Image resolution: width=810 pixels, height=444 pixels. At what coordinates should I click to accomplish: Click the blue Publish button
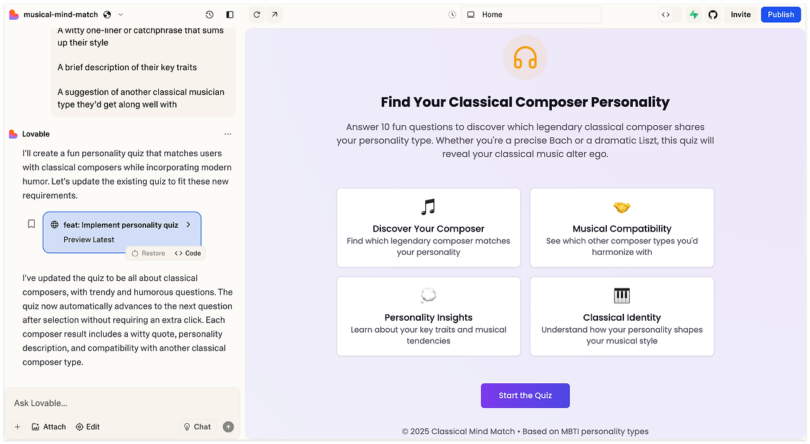click(781, 15)
